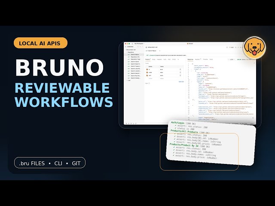Click the Bruno golden dog logo badge
The width and height of the screenshot is (275, 206).
click(x=255, y=48)
